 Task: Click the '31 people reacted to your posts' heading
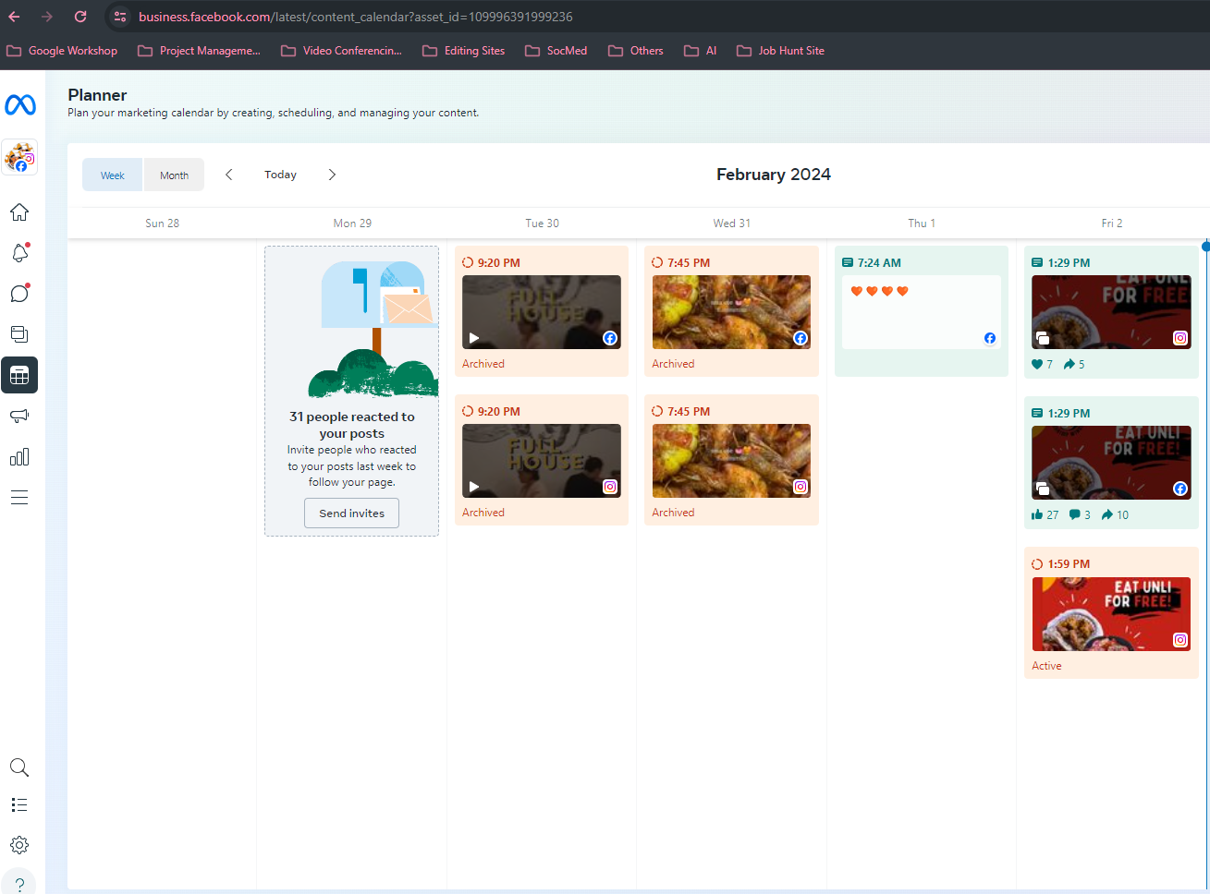pyautogui.click(x=352, y=425)
